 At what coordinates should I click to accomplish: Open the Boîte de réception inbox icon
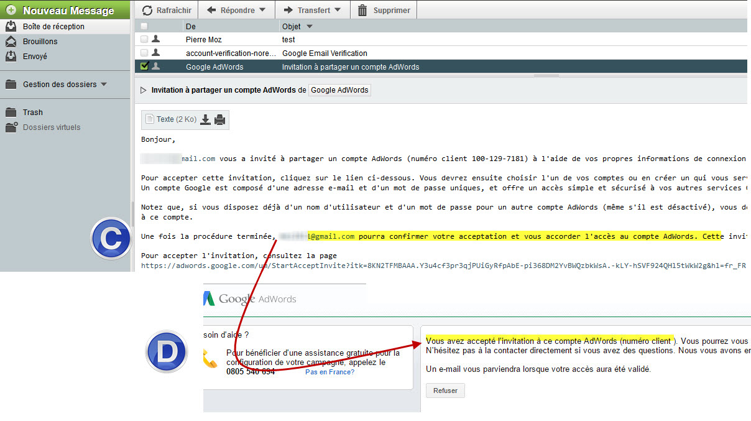pyautogui.click(x=11, y=27)
